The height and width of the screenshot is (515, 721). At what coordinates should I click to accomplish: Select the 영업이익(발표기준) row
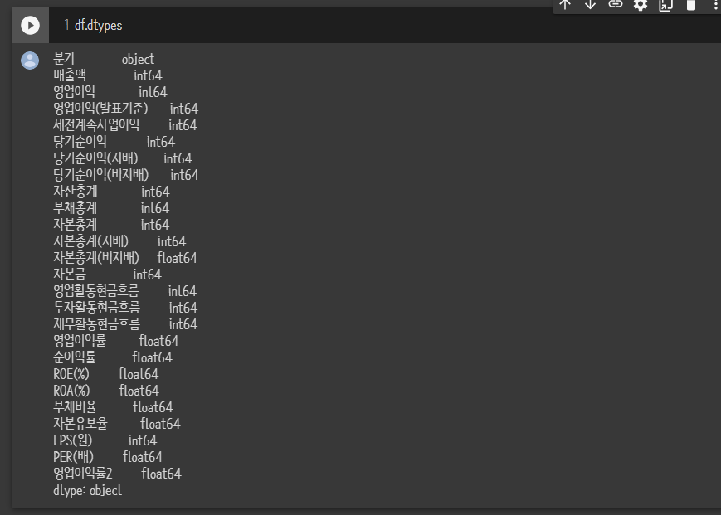coord(125,109)
